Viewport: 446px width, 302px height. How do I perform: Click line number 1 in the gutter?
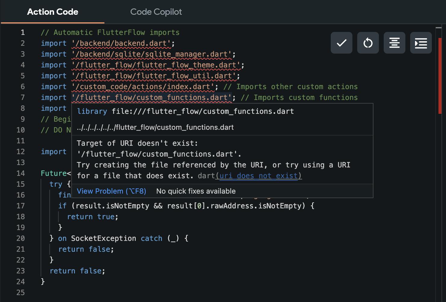point(23,33)
